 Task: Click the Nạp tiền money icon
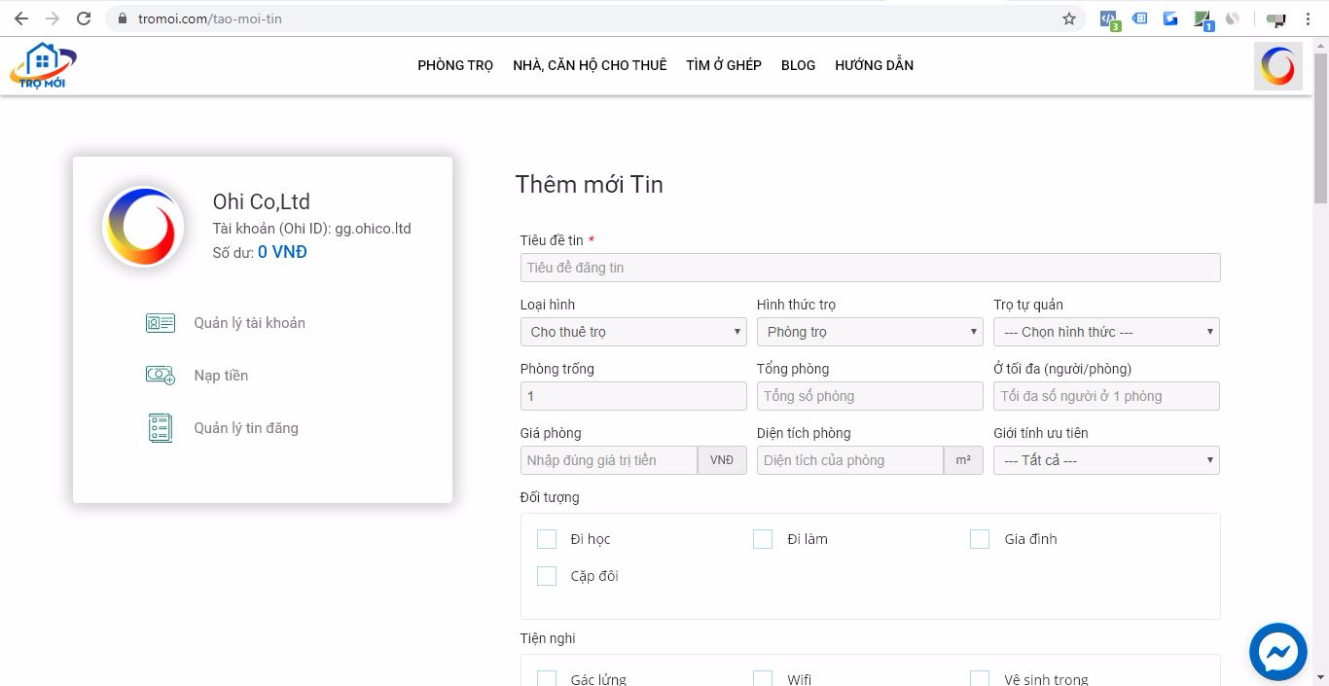161,376
